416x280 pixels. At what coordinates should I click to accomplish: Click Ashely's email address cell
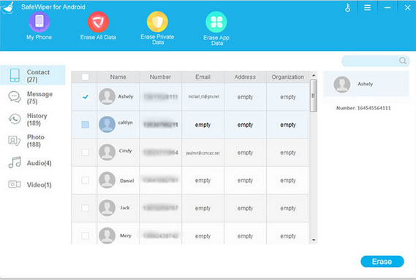tap(203, 96)
